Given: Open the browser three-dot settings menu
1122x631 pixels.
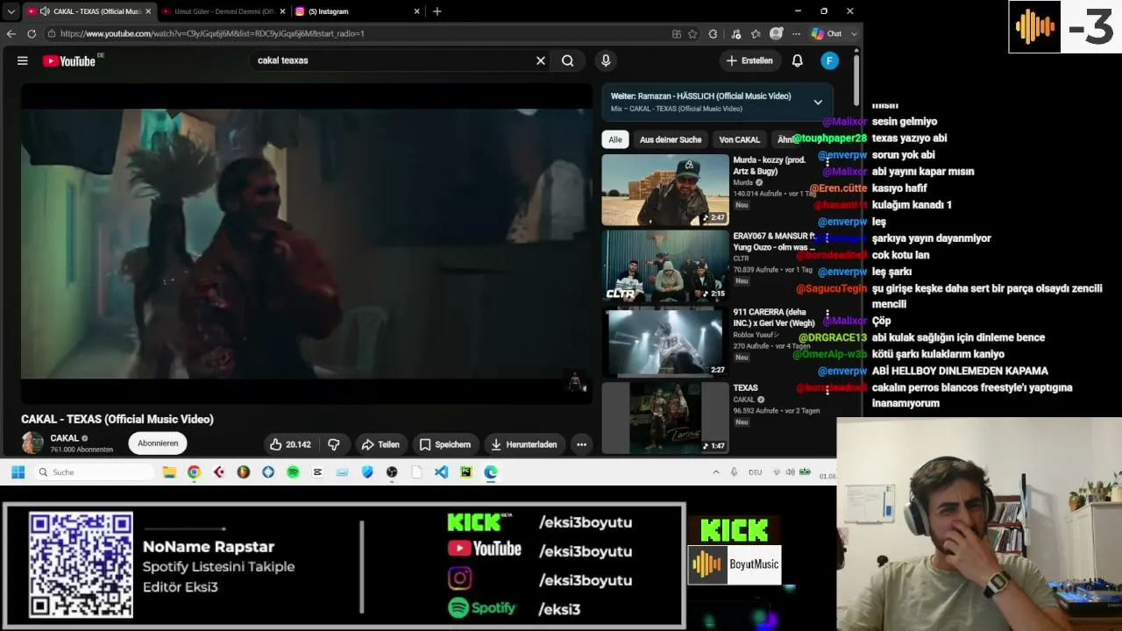Looking at the screenshot, I should tap(796, 33).
